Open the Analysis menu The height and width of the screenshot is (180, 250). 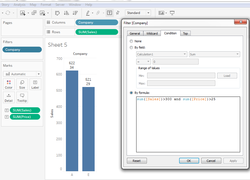(19, 5)
